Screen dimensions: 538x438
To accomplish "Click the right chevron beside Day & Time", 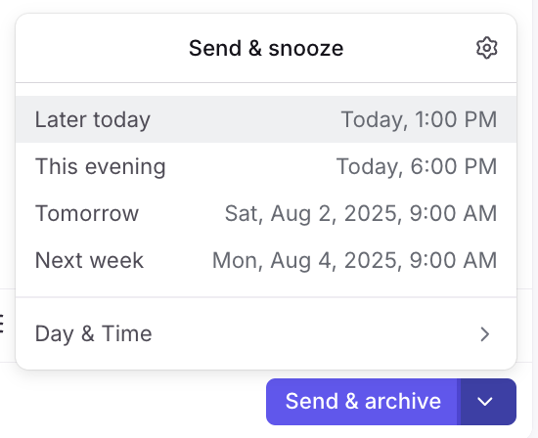I will point(484,334).
